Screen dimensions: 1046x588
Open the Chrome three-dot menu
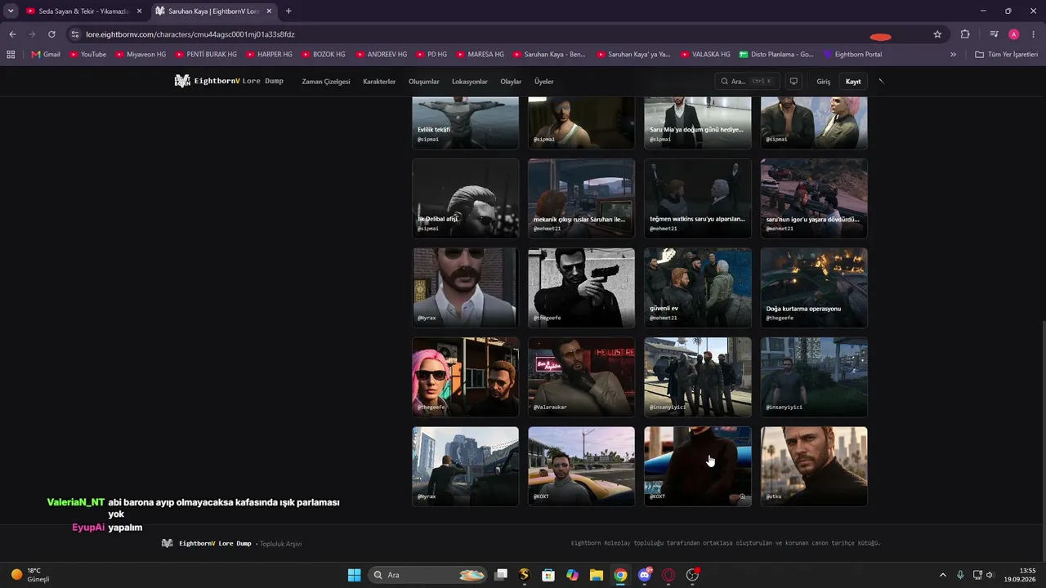point(1034,34)
